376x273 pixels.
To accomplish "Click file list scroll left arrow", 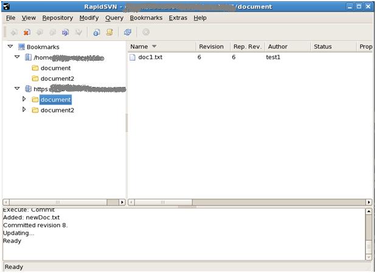I will coord(131,202).
